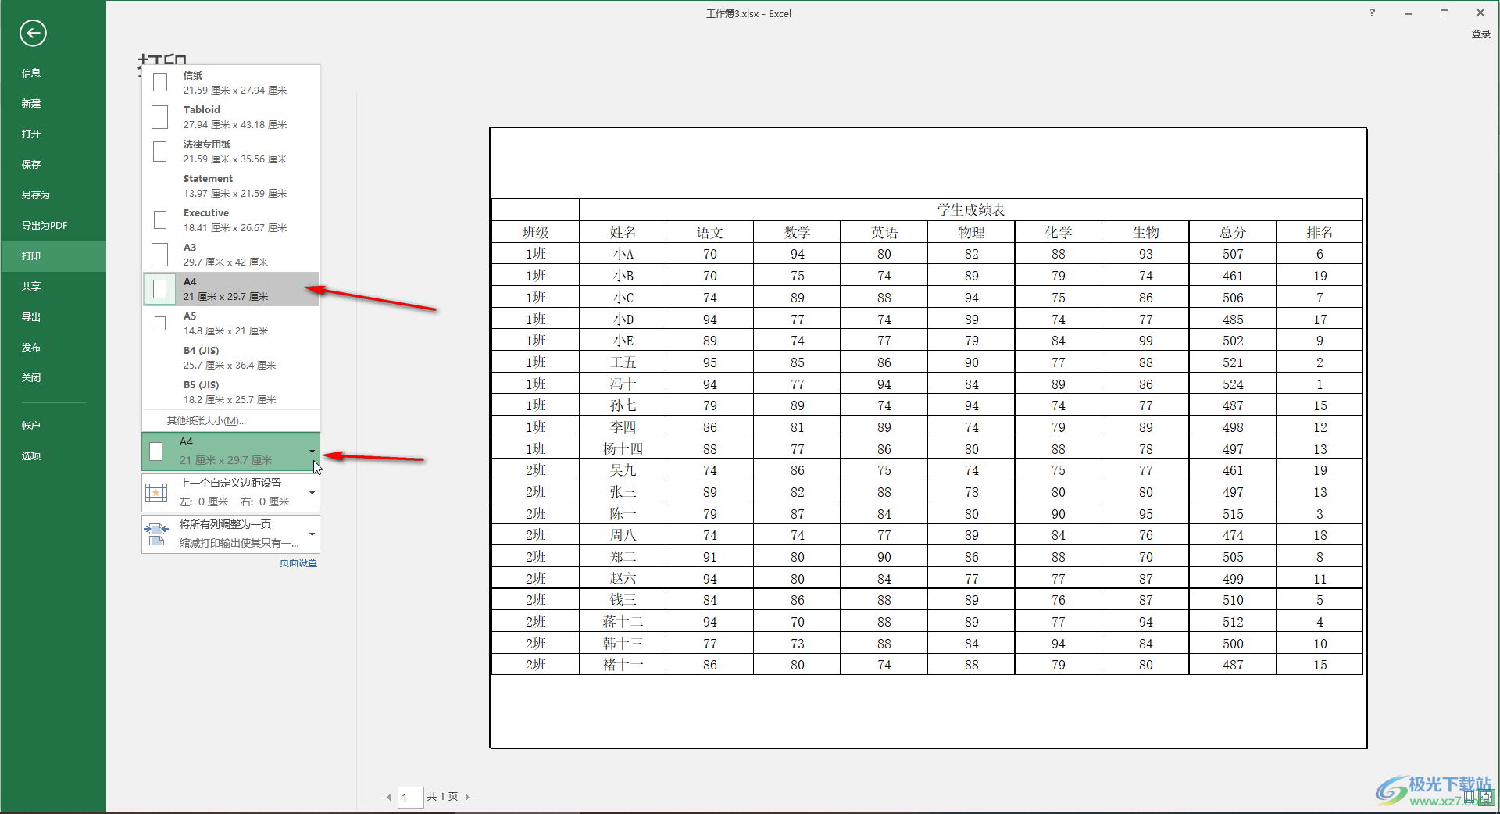Click 保存 (Save) in the sidebar

pyautogui.click(x=53, y=164)
